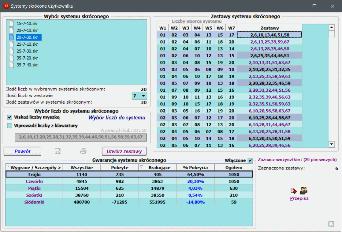
Task: Select the Trójki row in guarantees table
Action: pyautogui.click(x=129, y=174)
